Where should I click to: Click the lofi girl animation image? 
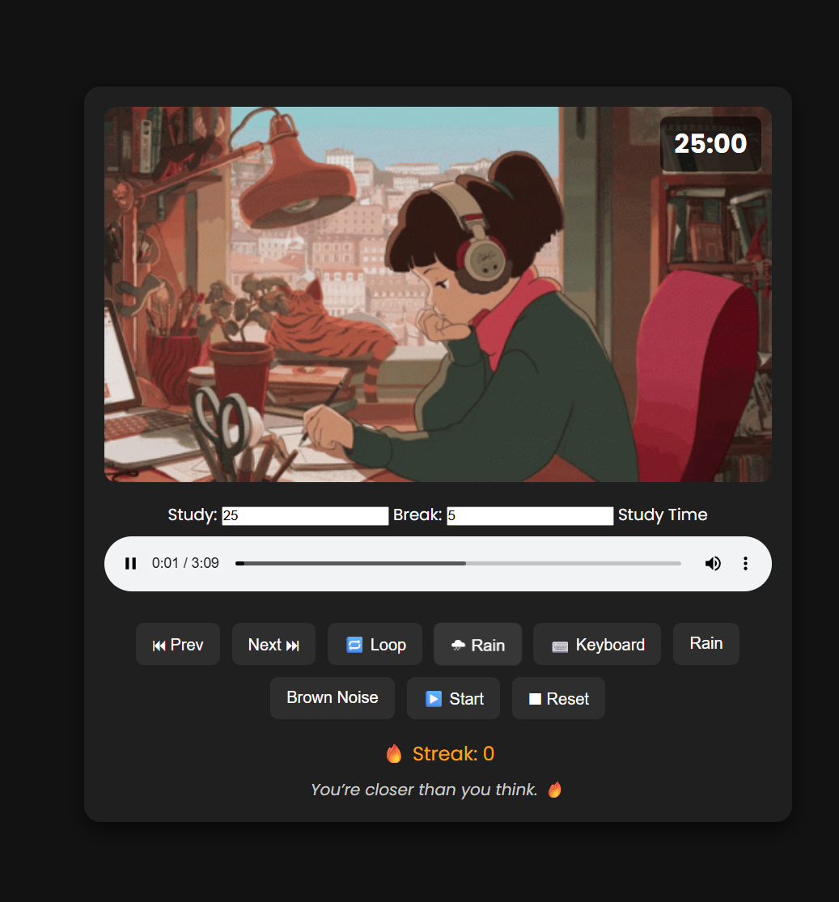[438, 294]
